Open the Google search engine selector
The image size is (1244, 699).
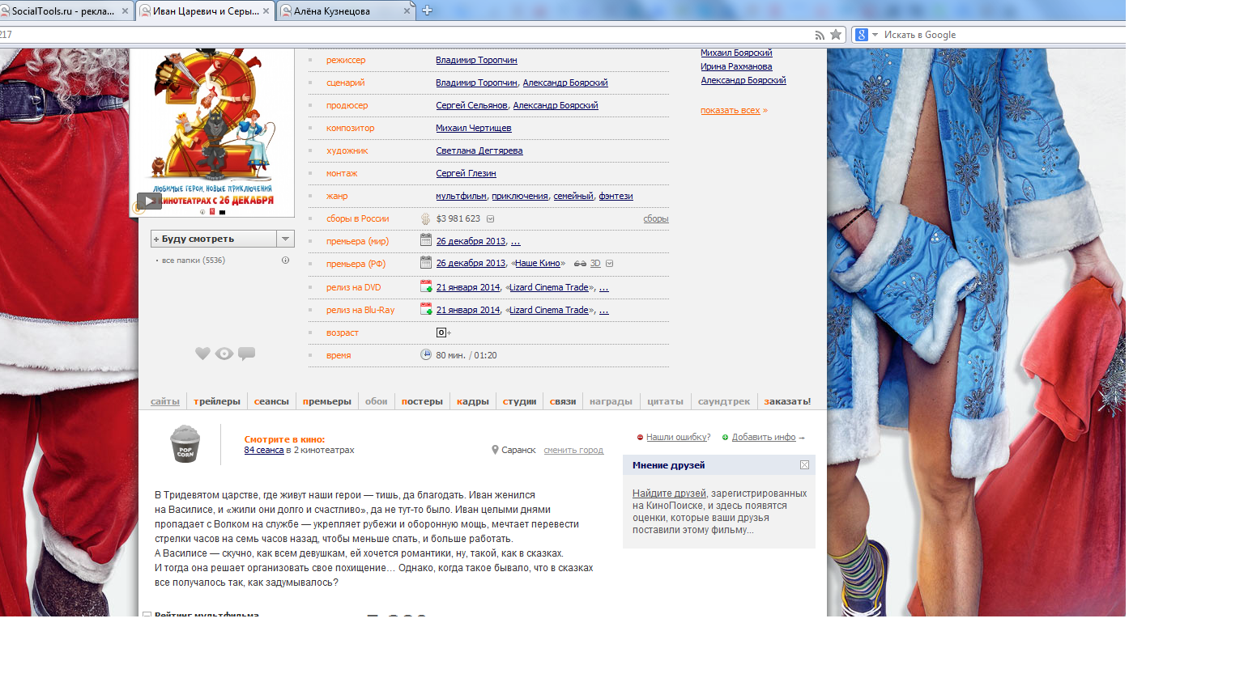tap(867, 35)
